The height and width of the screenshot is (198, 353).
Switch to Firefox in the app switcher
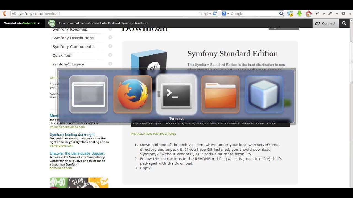(132, 94)
